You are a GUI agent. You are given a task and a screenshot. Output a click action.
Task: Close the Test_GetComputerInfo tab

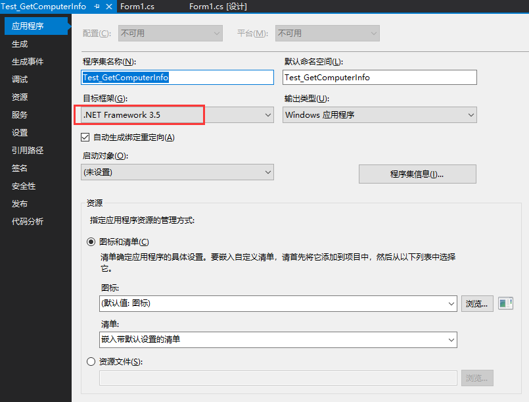click(109, 7)
